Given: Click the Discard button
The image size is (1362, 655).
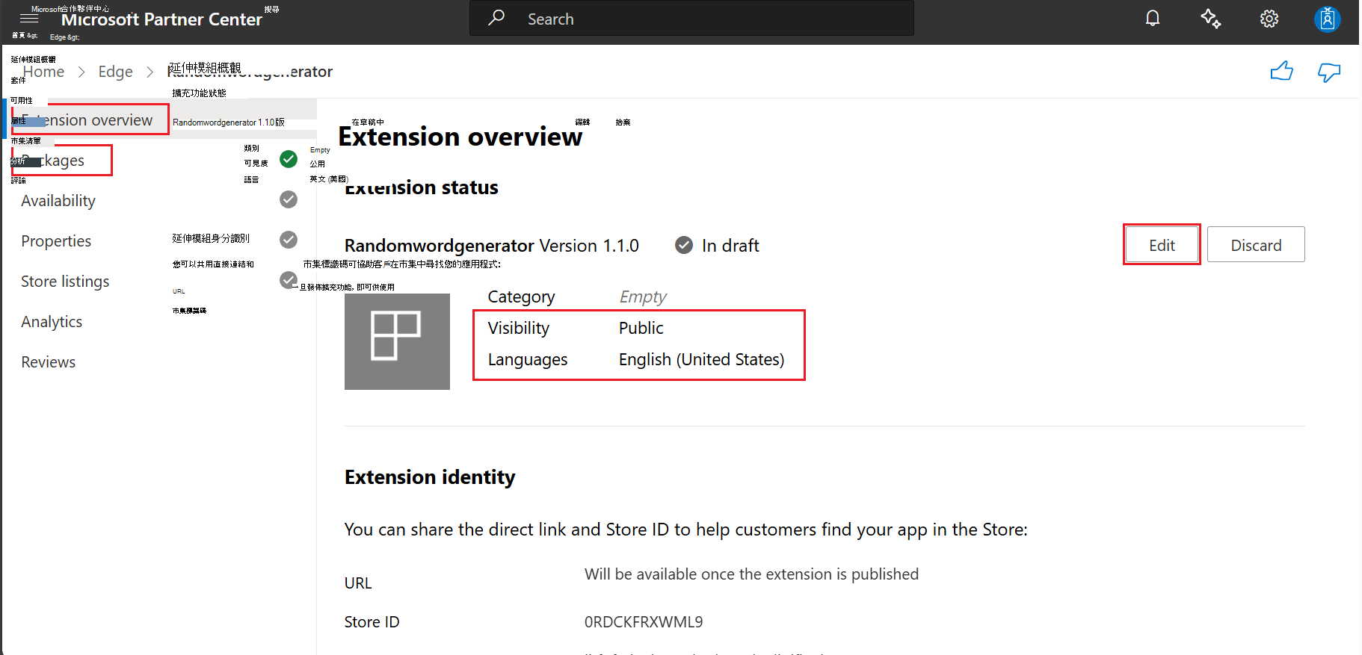Looking at the screenshot, I should 1256,245.
